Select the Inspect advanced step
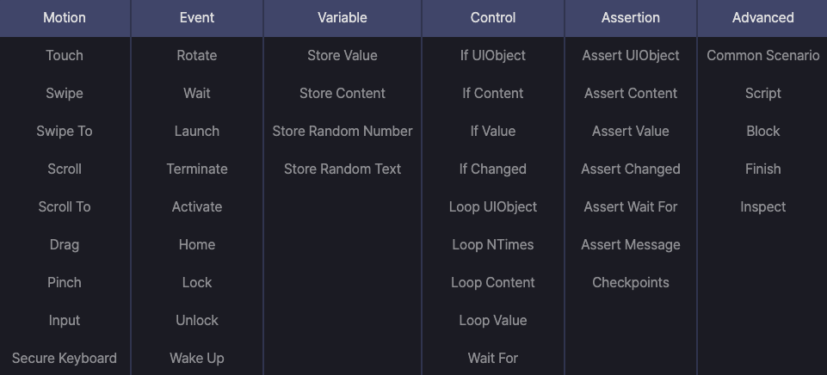827x375 pixels. (x=762, y=206)
